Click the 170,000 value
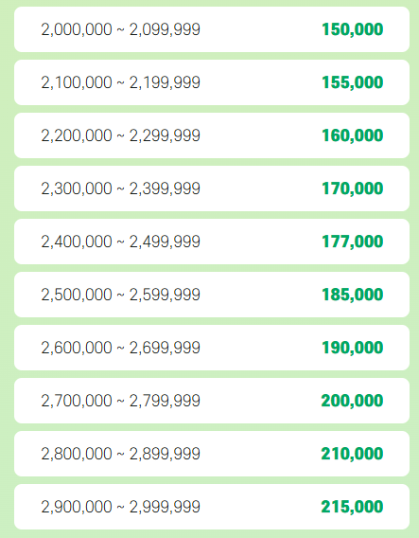This screenshot has width=419, height=538. (x=352, y=188)
